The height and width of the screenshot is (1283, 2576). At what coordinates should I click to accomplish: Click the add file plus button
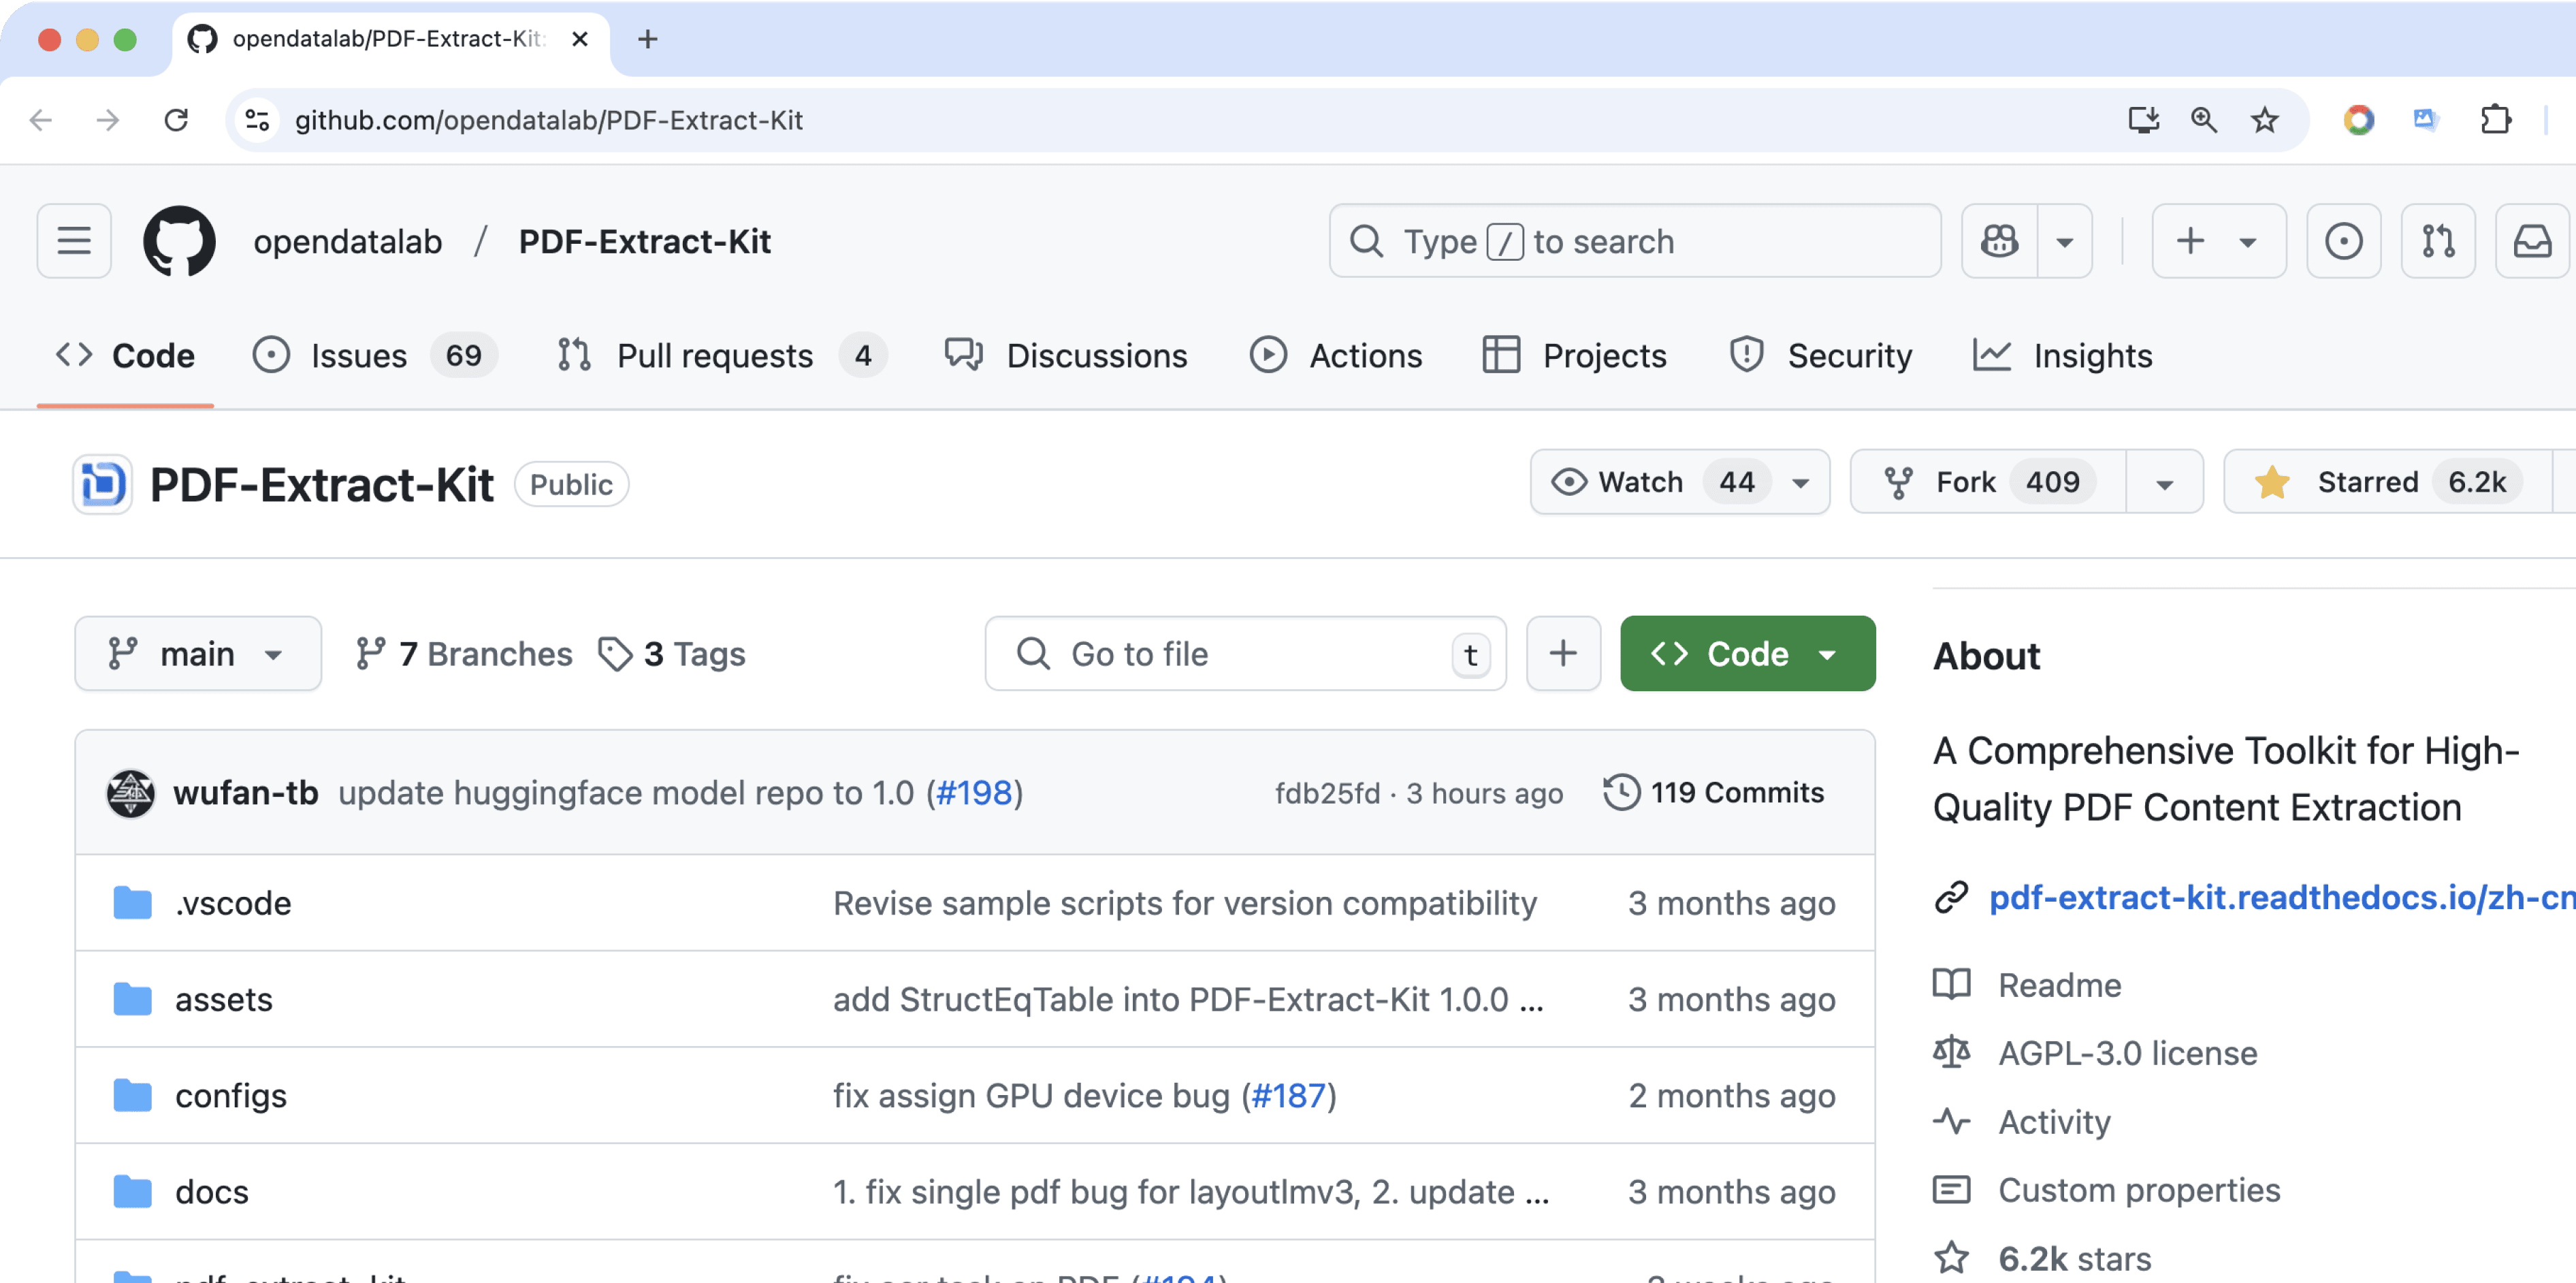tap(1562, 653)
